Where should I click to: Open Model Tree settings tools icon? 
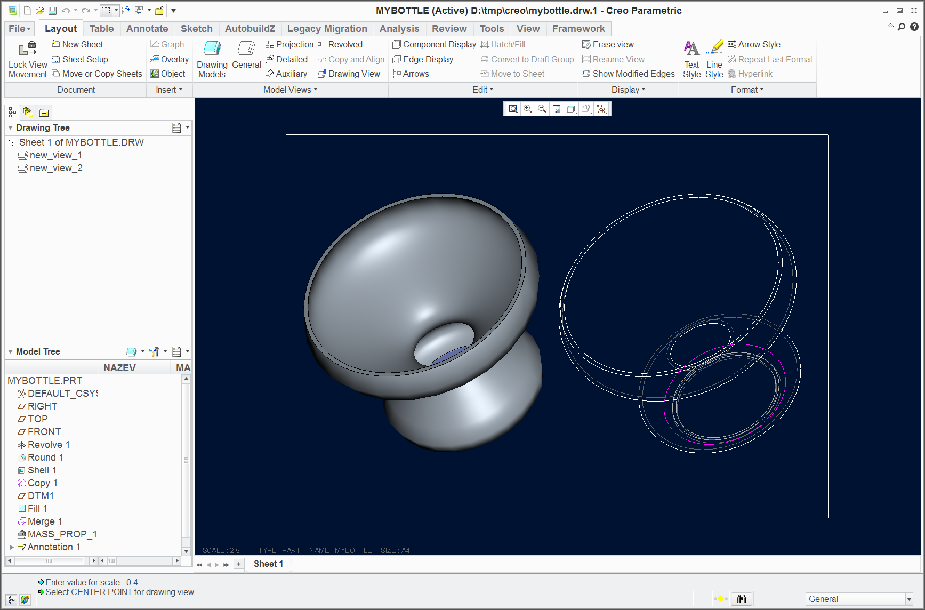coord(155,351)
